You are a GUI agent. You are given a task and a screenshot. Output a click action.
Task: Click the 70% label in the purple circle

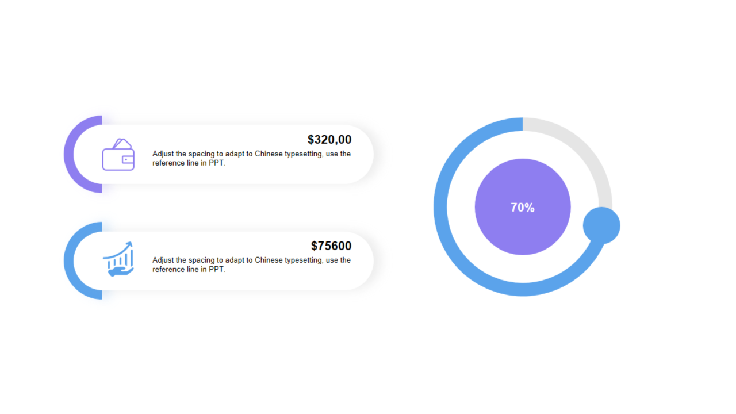523,208
